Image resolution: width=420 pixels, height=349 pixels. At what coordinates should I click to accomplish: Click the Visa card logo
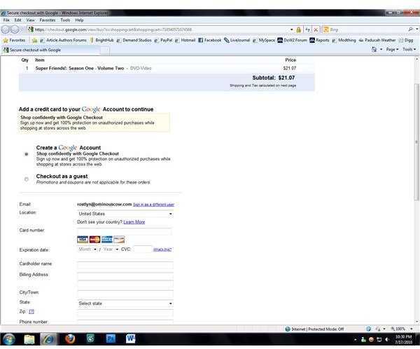82,239
